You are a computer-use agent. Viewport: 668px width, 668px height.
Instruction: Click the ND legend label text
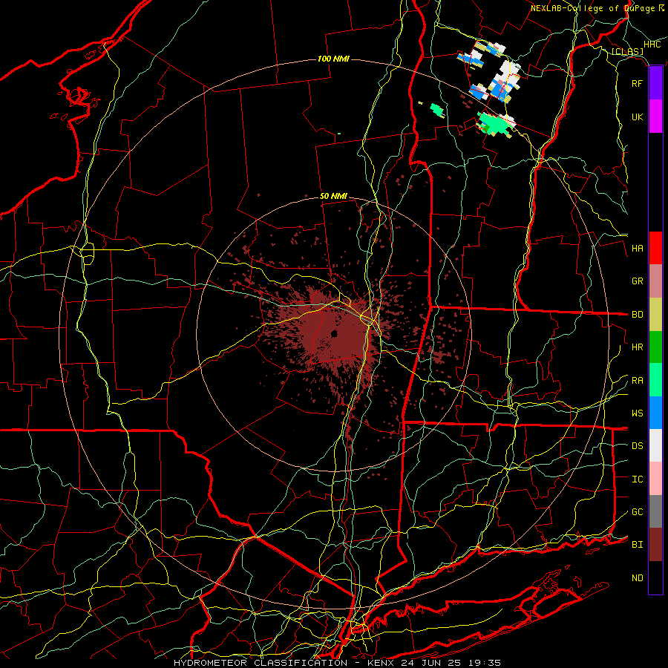click(637, 578)
